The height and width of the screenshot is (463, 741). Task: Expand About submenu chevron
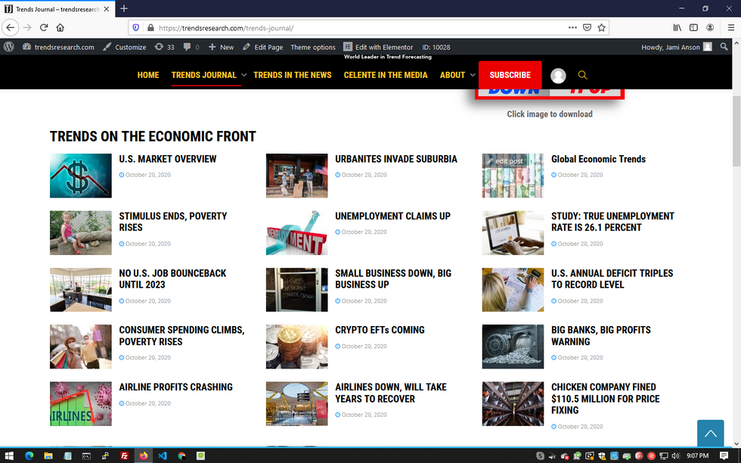tap(473, 75)
